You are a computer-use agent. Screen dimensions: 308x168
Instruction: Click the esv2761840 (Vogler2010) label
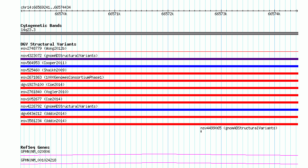[45, 92]
